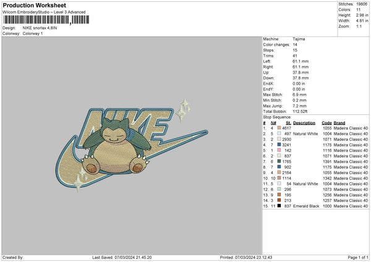
Task: Click the 'EndY:' label
Action: click(268, 89)
